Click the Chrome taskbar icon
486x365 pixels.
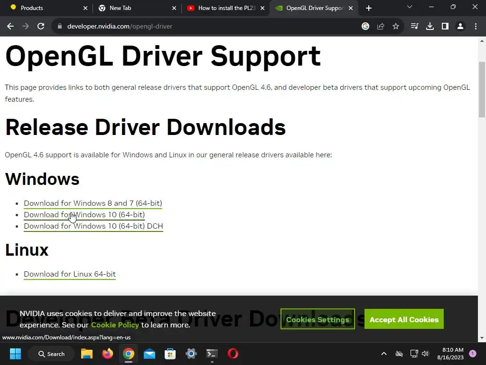coord(128,354)
